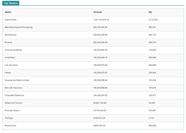Click Non-Life Insurance sector name
Image resolution: width=186 pixels, height=133 pixels.
pos(13,88)
